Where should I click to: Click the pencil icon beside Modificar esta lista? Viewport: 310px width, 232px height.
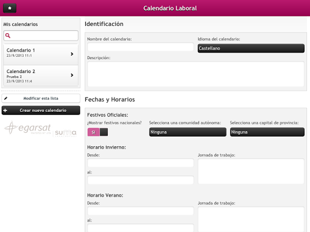(5, 98)
